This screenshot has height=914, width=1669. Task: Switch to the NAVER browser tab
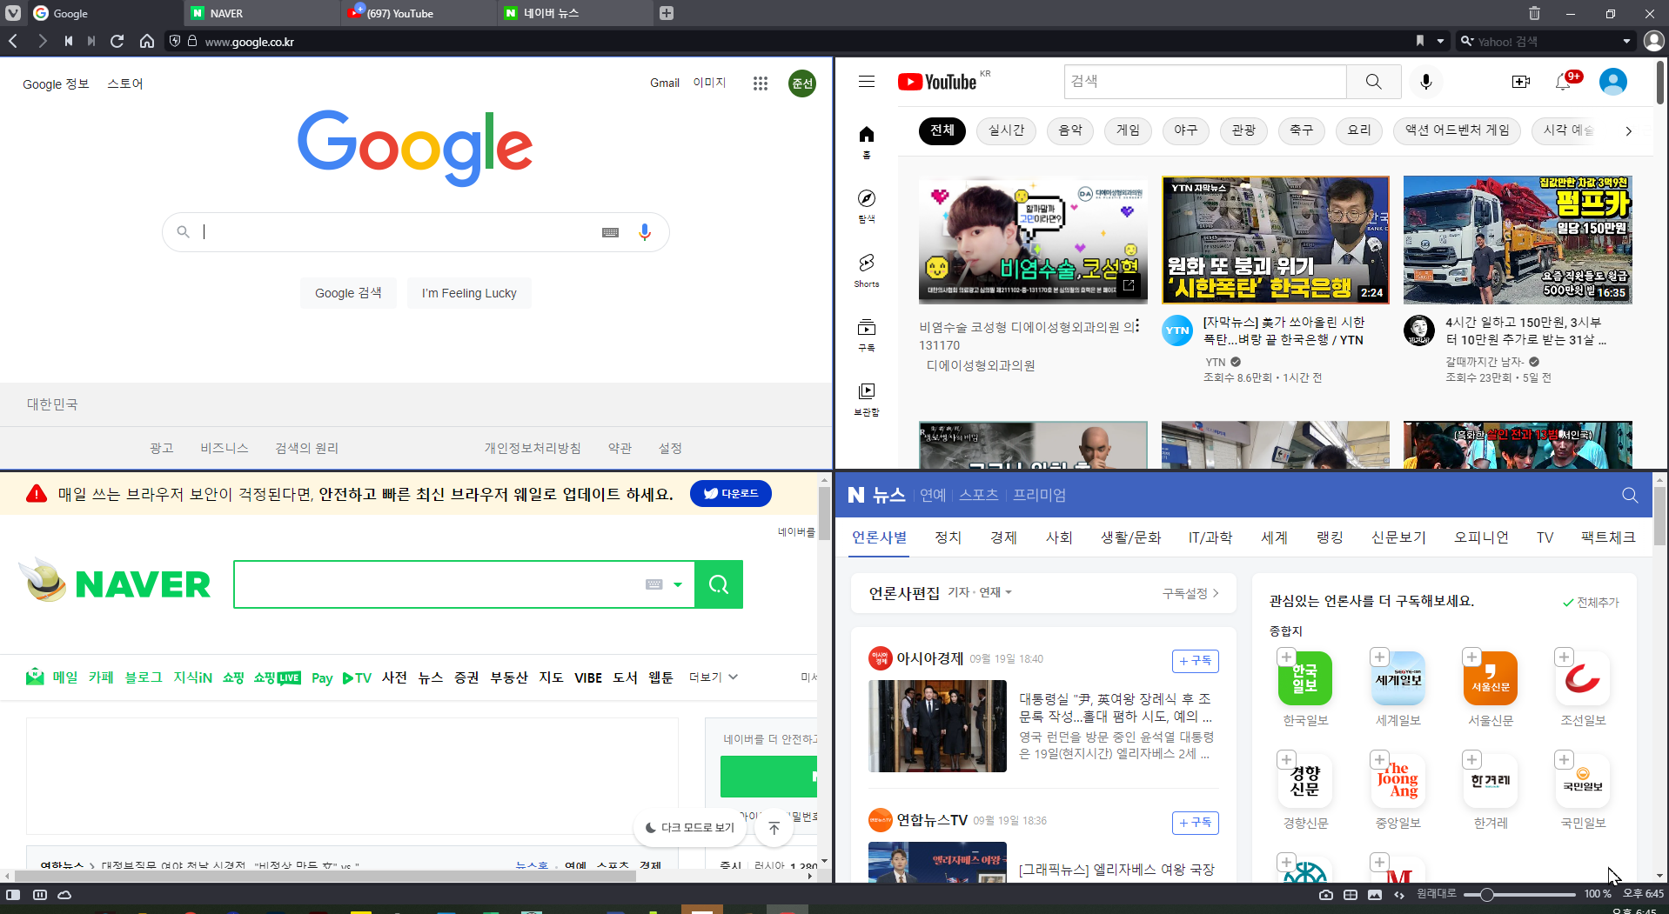(261, 13)
